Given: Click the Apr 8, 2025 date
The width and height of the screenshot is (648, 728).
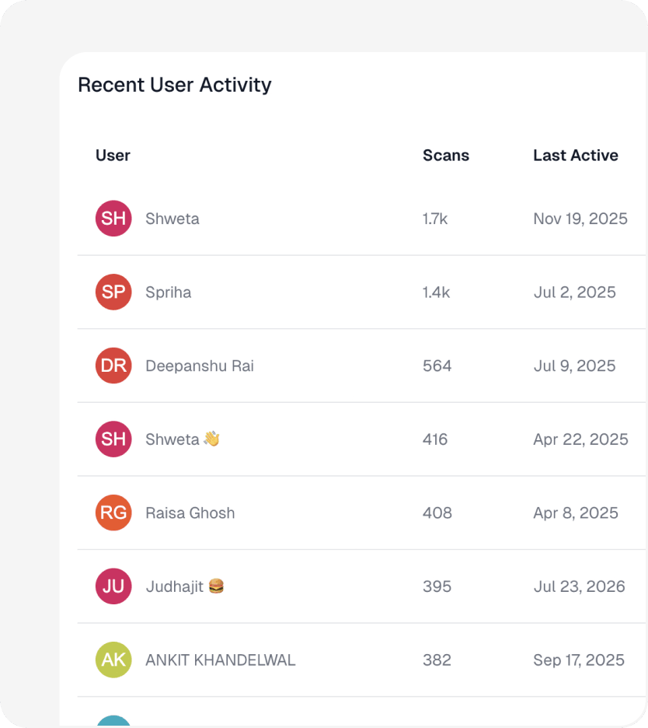Looking at the screenshot, I should pyautogui.click(x=576, y=513).
